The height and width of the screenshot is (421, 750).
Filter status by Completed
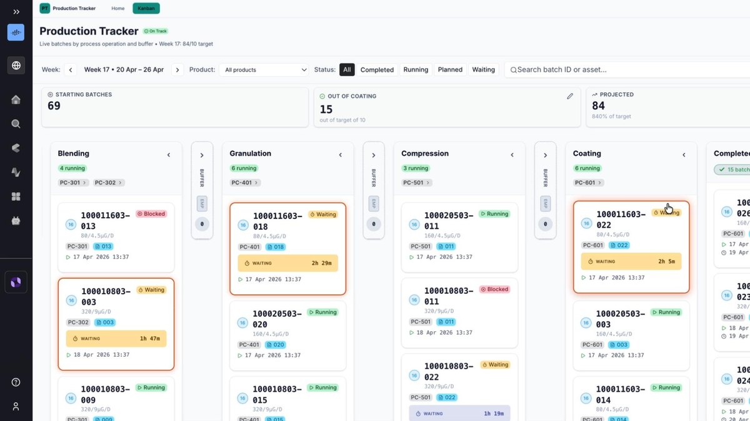(377, 70)
